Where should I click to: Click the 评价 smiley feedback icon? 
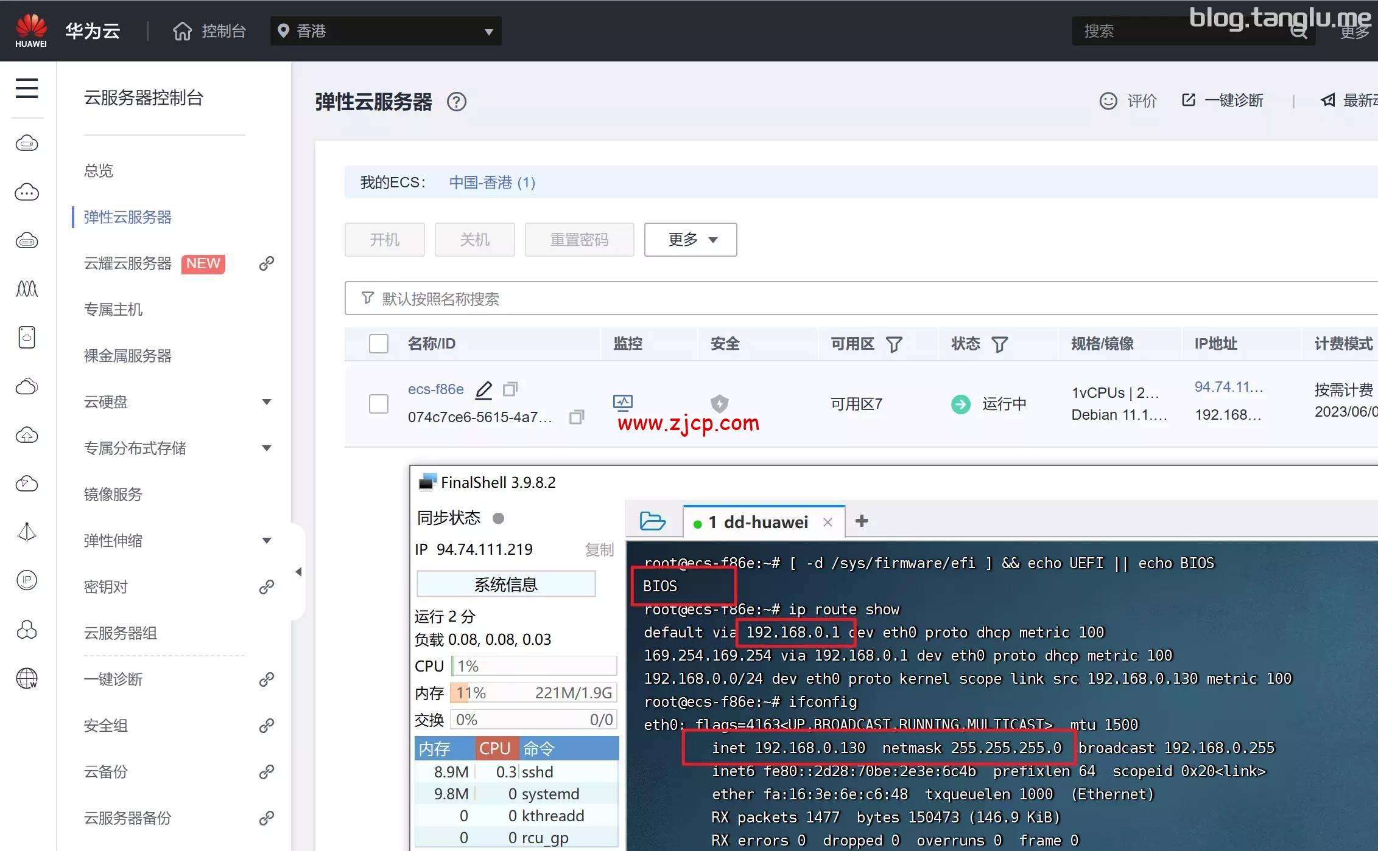pyautogui.click(x=1108, y=100)
